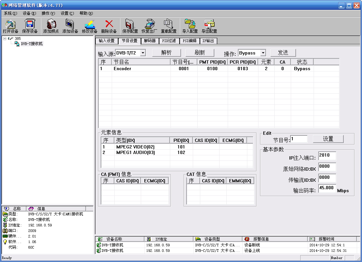This screenshot has width=362, height=262.
Task: Minimize the 网络管理软件 window
Action: (x=342, y=5)
